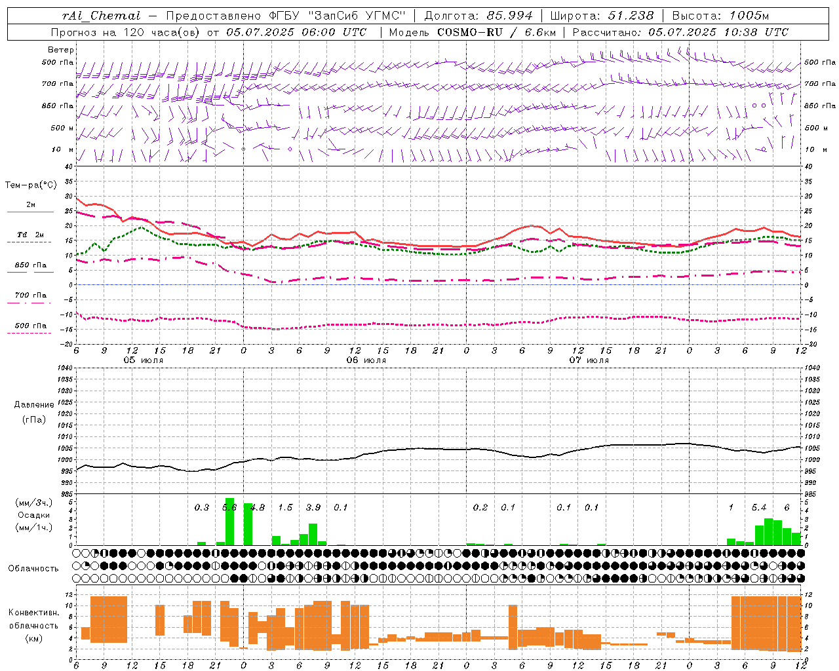
Task: Click the precipitation value '4.8'
Action: point(258,507)
